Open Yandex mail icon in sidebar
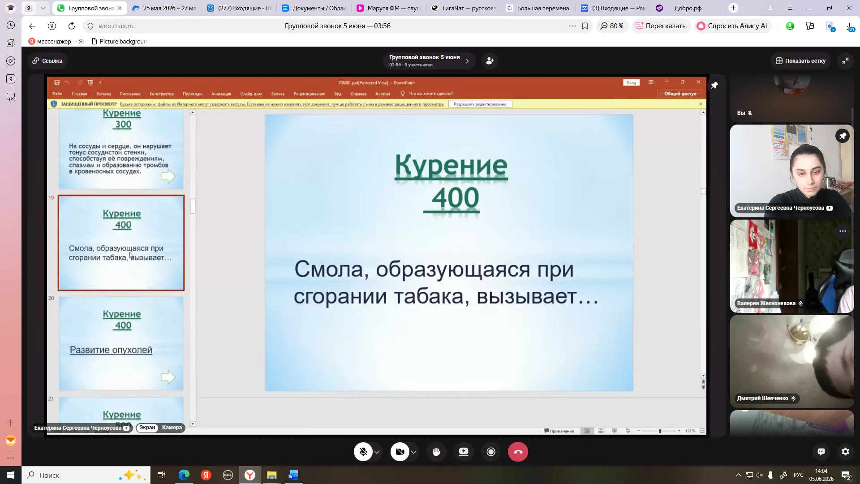 [11, 441]
